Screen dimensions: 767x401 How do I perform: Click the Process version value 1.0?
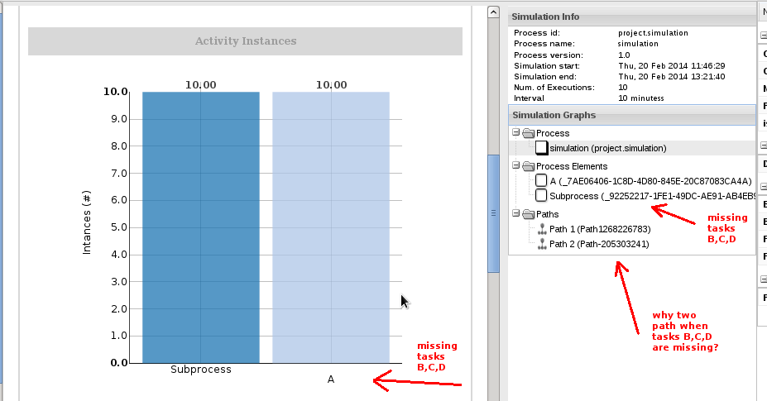(x=624, y=55)
